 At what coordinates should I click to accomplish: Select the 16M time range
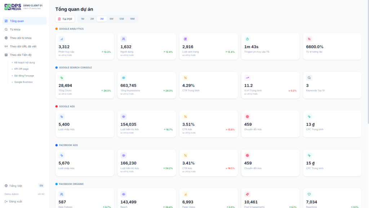[132, 19]
